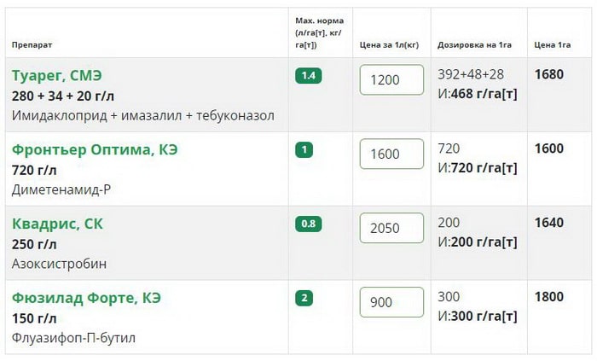Click Фронтьер Оптима's green max rate badge

(304, 149)
